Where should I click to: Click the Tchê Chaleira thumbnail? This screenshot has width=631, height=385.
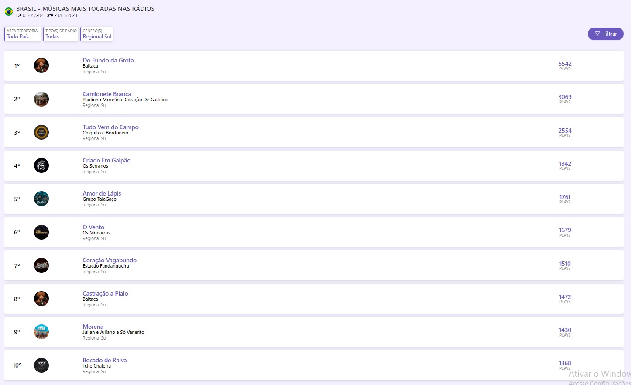pos(41,365)
